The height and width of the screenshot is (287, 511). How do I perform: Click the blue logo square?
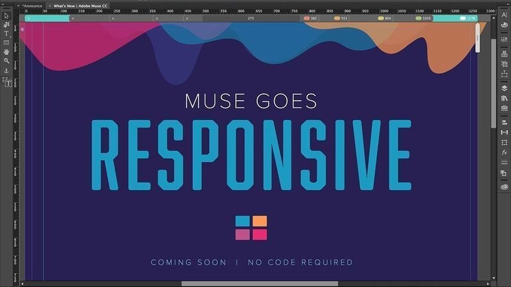click(x=243, y=221)
